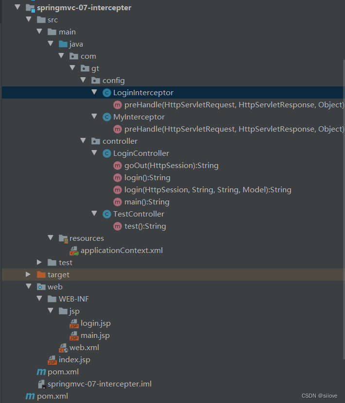Collapse the LoginController class node

[x=94, y=152]
